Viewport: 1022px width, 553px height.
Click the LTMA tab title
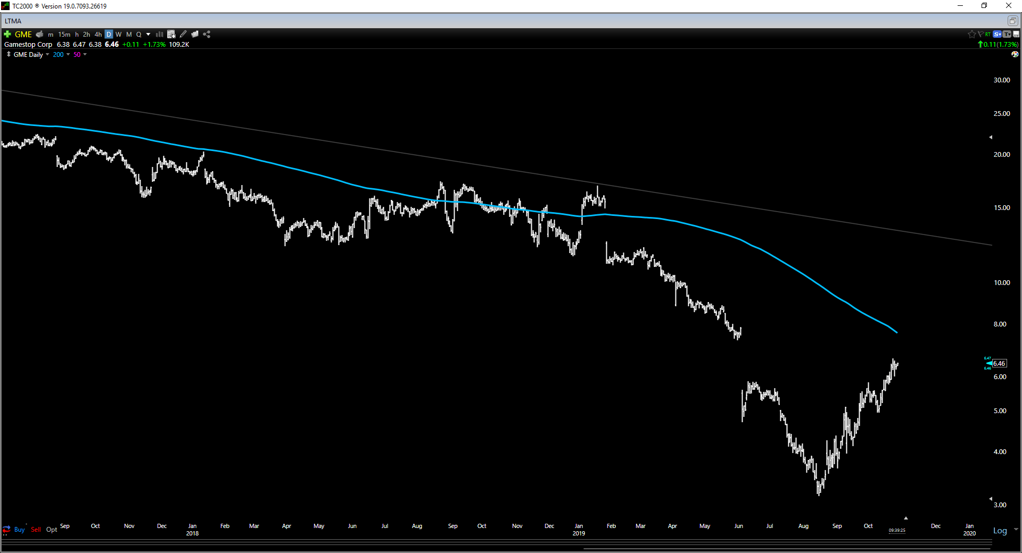13,21
